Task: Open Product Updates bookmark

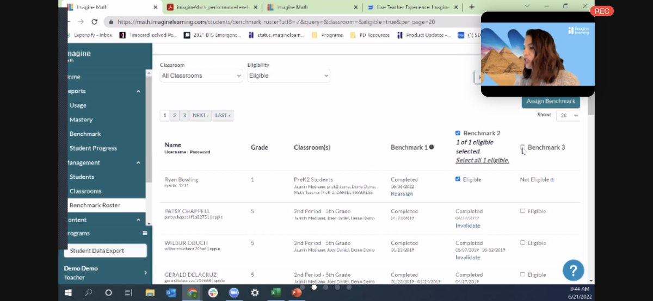Action: click(x=424, y=35)
